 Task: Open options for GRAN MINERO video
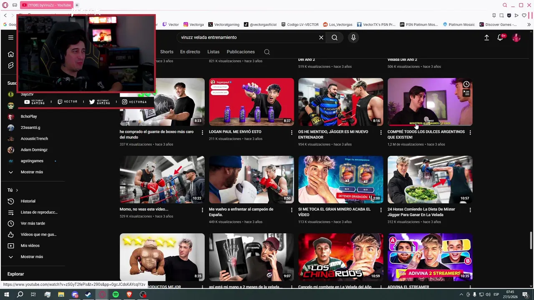380,210
